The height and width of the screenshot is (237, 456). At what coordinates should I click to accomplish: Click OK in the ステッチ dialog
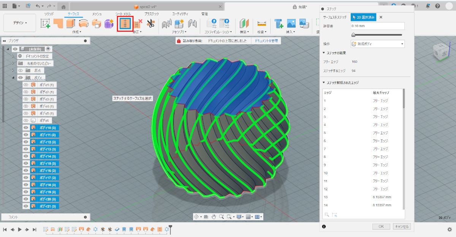tap(381, 226)
